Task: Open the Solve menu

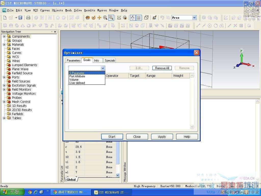Action: pos(78,10)
